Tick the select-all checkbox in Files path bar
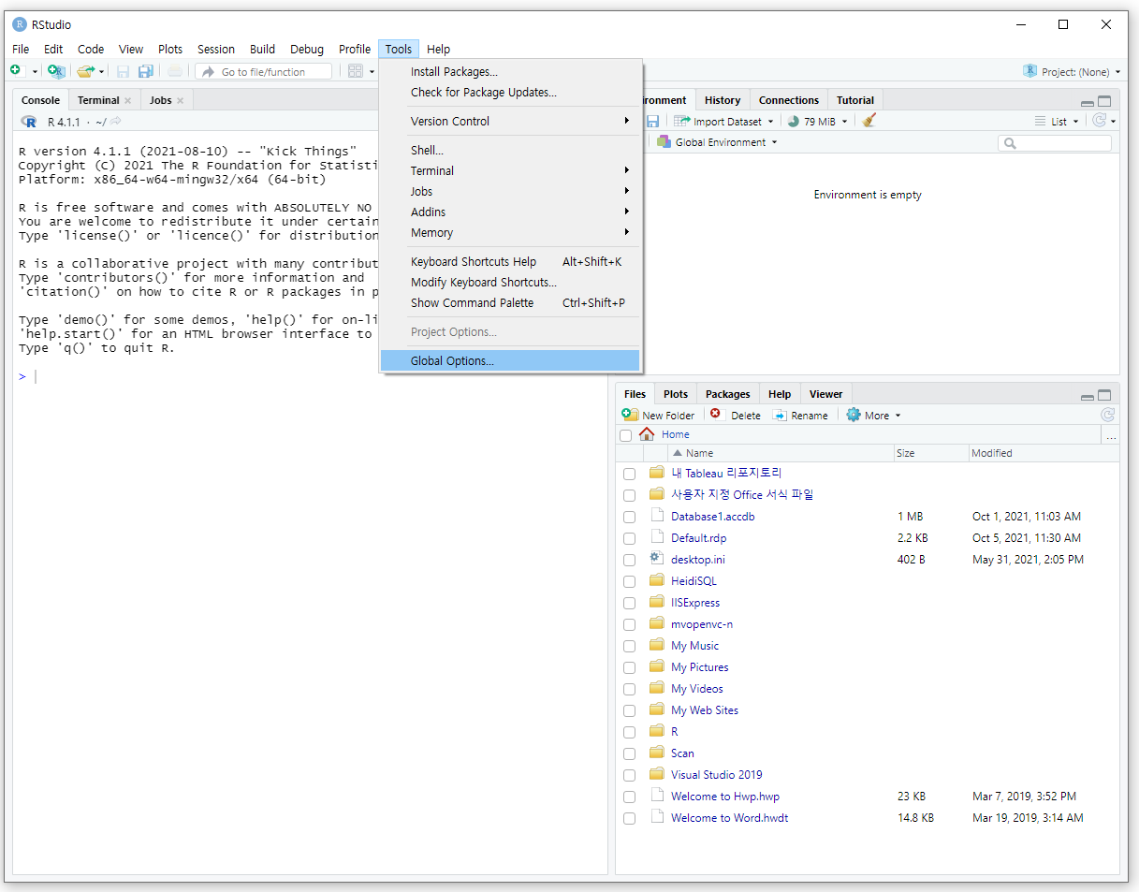 [x=625, y=435]
